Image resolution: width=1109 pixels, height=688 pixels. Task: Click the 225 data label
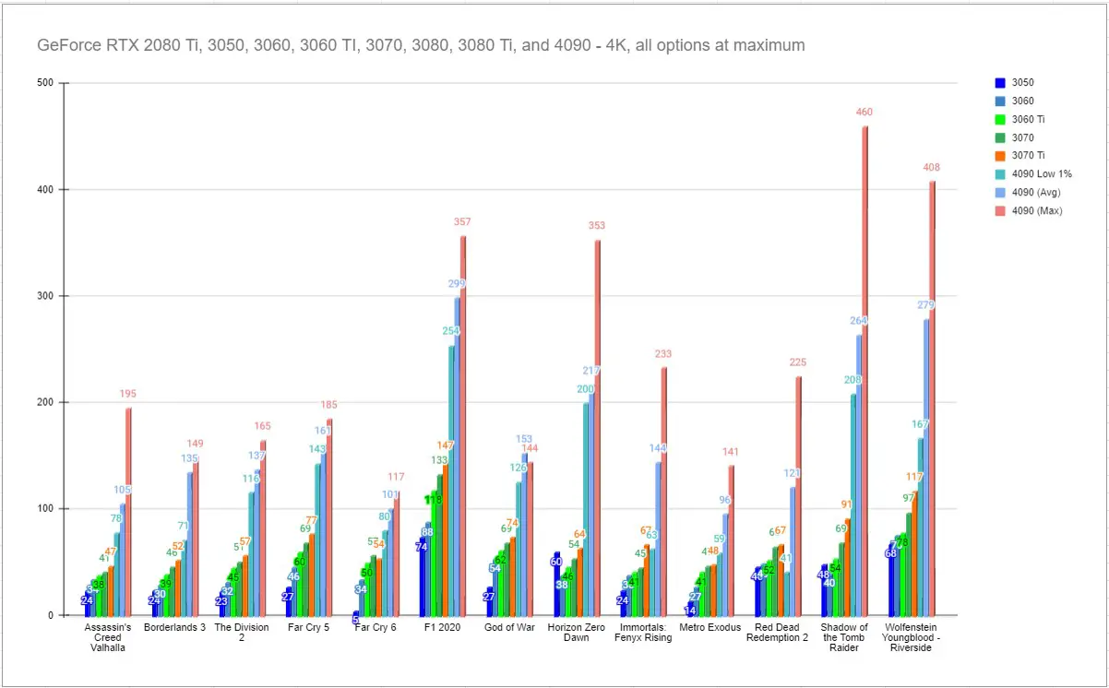[x=798, y=362]
